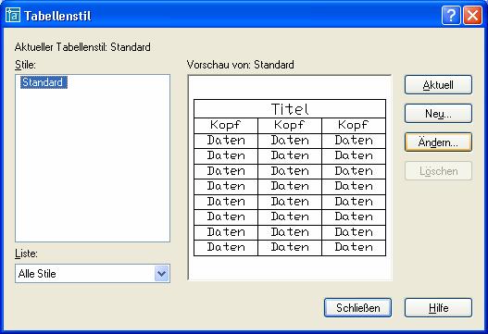Screen dimensions: 488x334
Task: Close the dialog via Schließen button
Action: point(358,308)
